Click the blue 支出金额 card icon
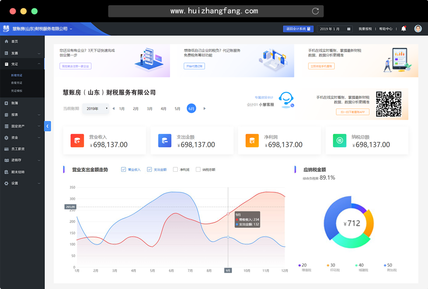The height and width of the screenshot is (289, 428). pyautogui.click(x=164, y=140)
